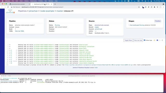Screen dimensions: 166x93
Task: Open the Chrome profile avatar
Action: (161, 7)
